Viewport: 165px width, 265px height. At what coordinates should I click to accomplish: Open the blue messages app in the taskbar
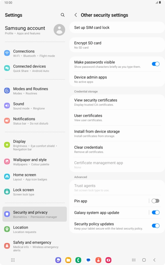coord(88,260)
